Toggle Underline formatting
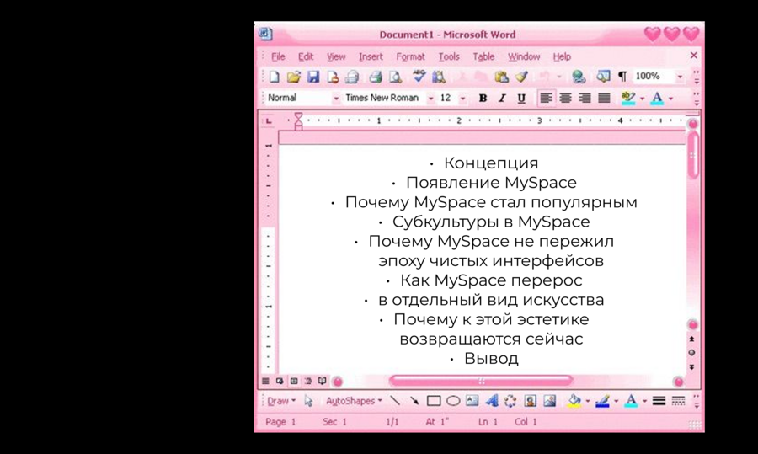Screen dimensions: 758x454 (x=521, y=99)
